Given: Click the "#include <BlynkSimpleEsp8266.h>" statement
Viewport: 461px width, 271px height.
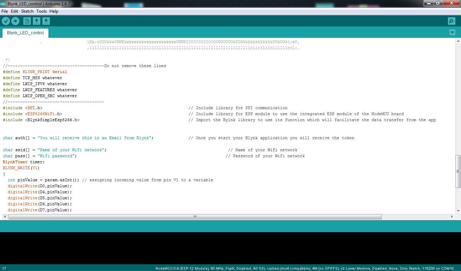Looking at the screenshot, I should [41, 120].
